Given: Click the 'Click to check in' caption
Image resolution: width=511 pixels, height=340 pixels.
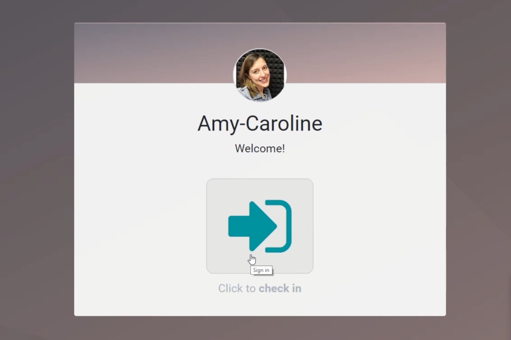Looking at the screenshot, I should point(259,289).
